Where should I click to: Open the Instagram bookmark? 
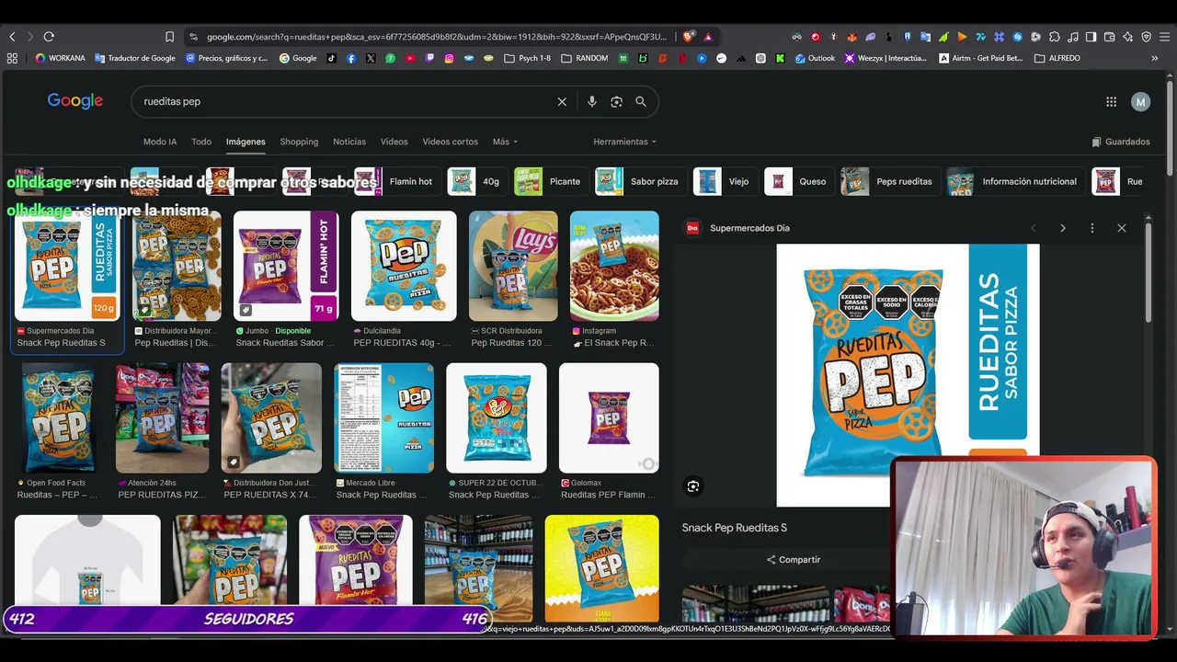(449, 58)
